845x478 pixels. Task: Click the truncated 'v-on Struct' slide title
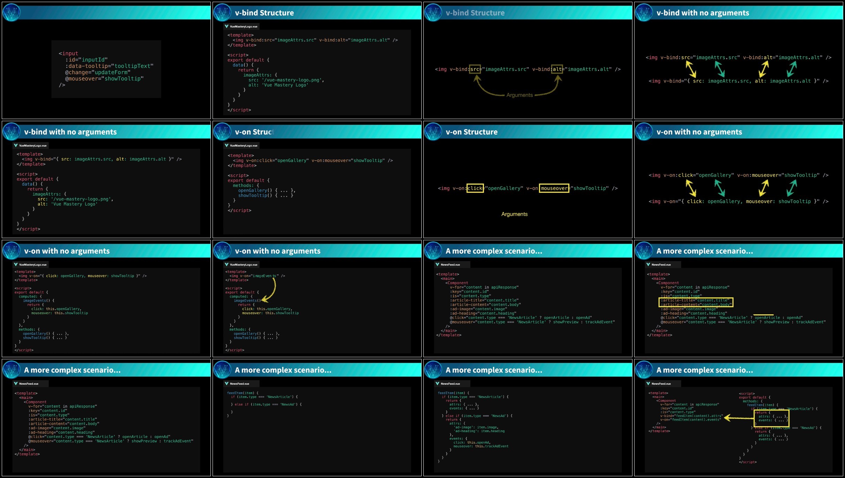(x=254, y=132)
